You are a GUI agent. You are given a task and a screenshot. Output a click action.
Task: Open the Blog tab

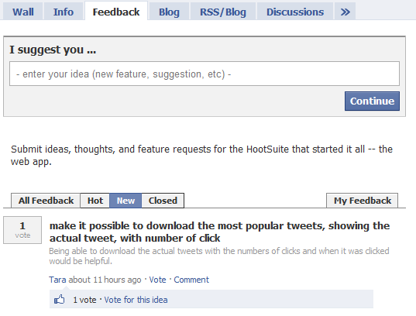(169, 11)
